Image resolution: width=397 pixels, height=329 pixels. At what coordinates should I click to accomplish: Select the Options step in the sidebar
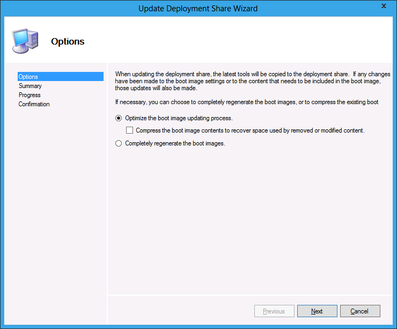[x=28, y=77]
